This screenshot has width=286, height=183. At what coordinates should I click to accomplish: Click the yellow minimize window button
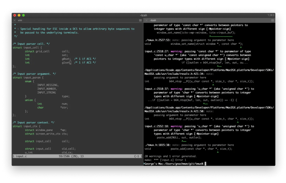pyautogui.click(x=19, y=15)
